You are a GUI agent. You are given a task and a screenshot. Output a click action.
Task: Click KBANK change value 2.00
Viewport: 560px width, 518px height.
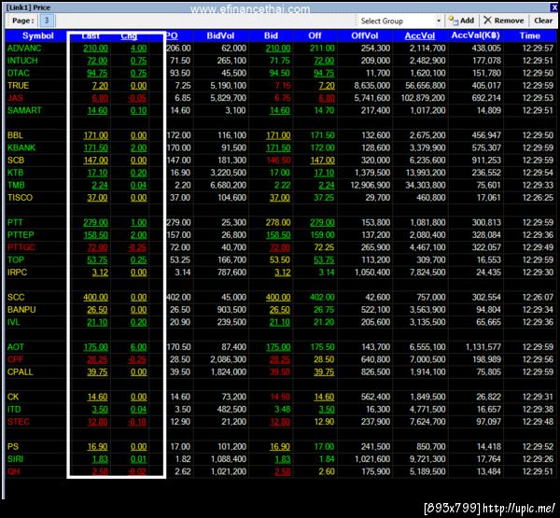138,147
